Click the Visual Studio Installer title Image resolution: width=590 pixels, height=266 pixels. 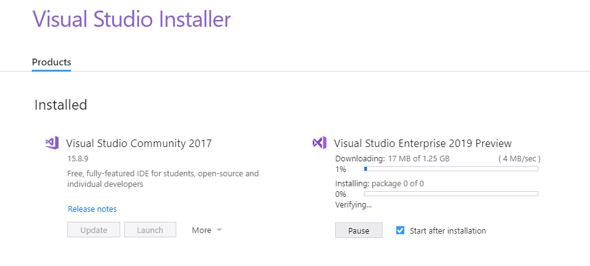[x=131, y=19]
